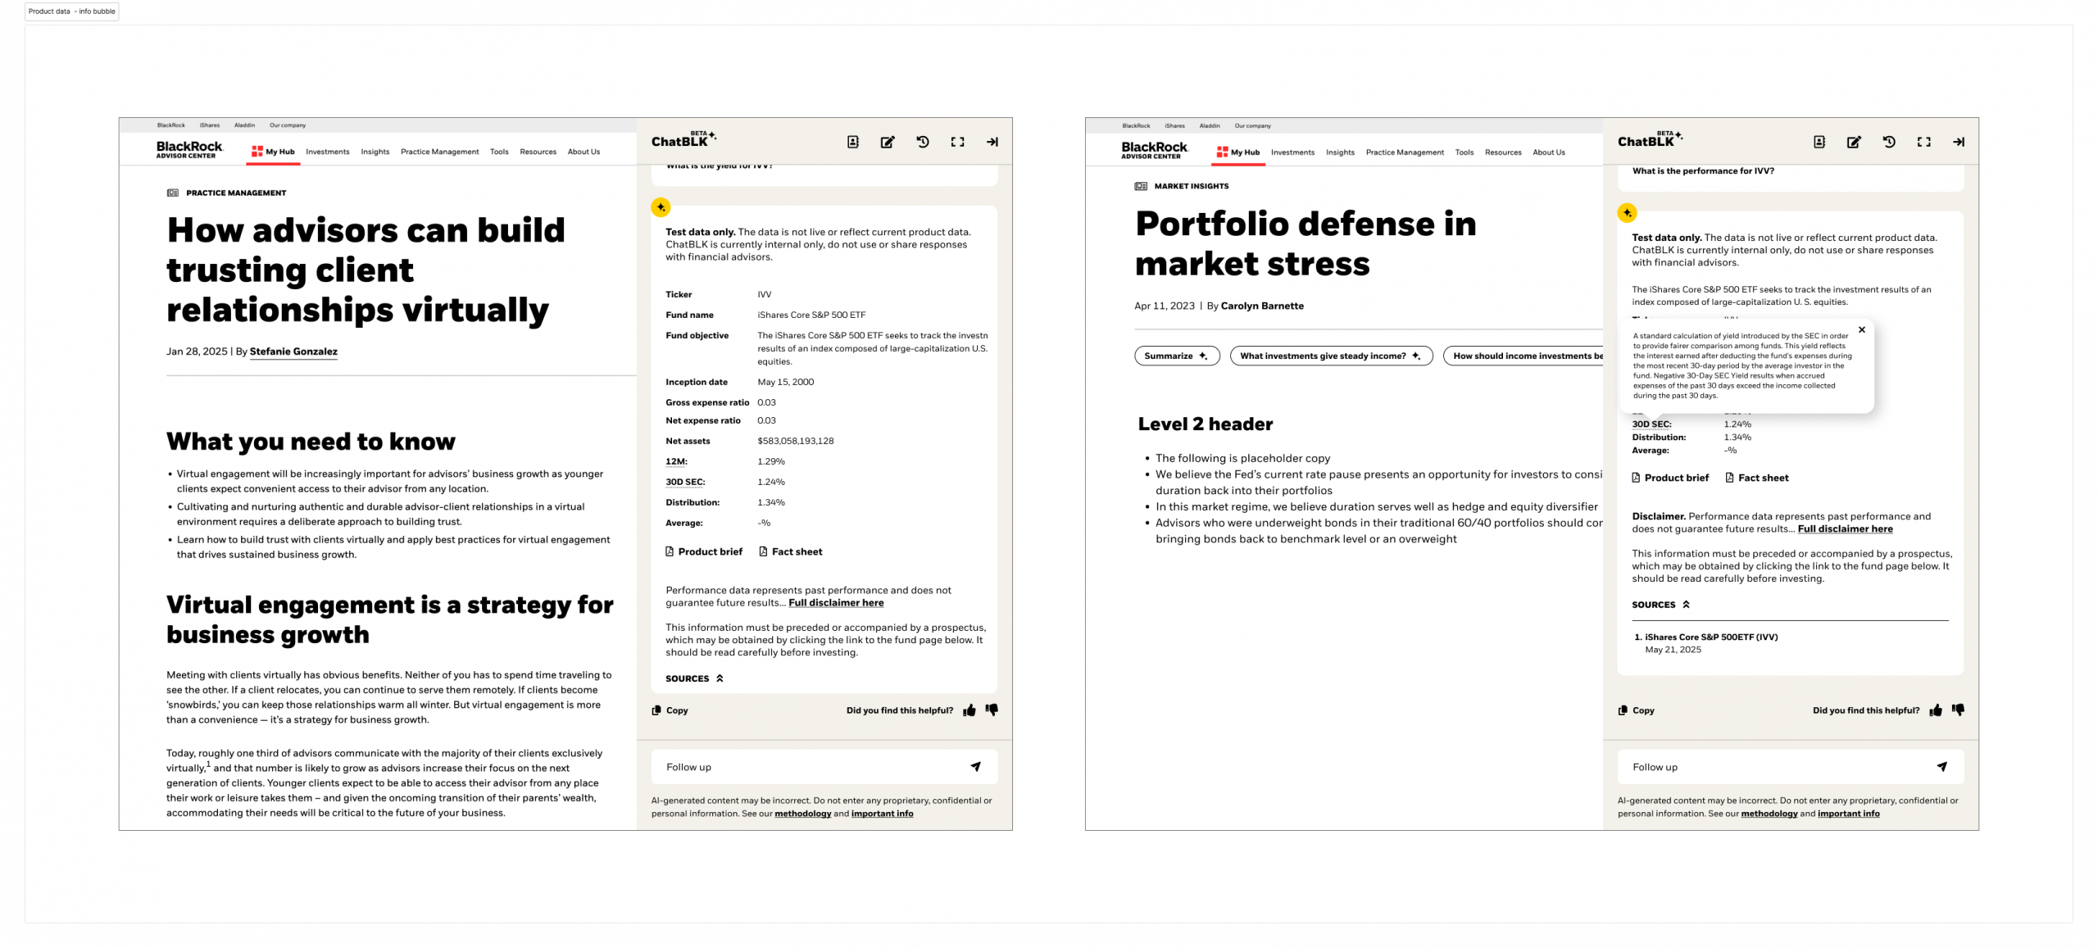Open contacts icon in right ChatBLK header

[x=1819, y=142]
